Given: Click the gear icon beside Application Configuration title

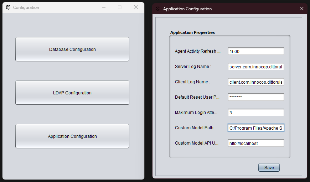Looking at the screenshot, I should [x=158, y=9].
